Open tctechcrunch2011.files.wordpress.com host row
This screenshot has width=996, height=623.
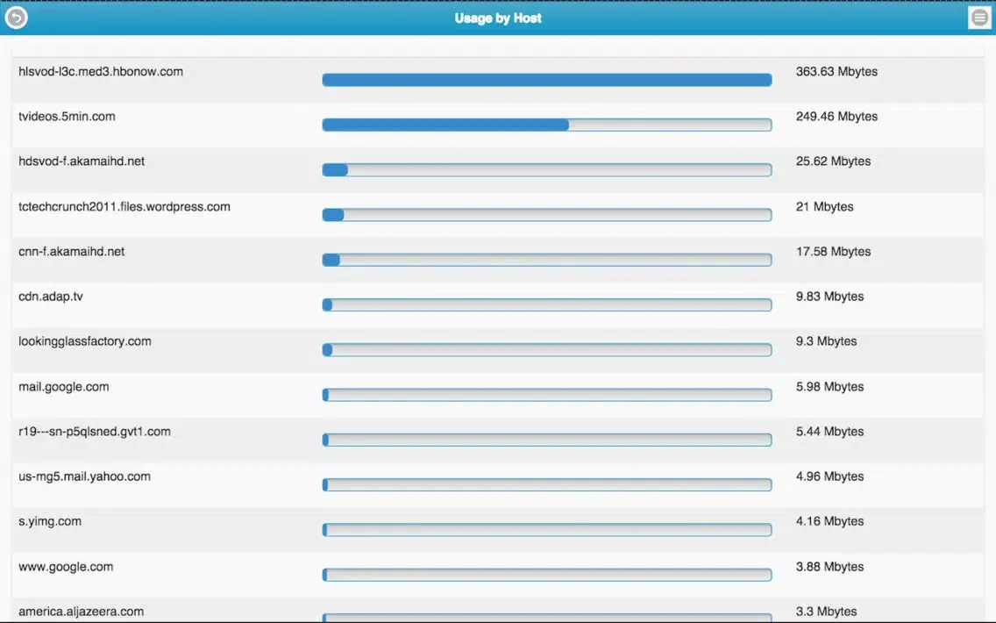125,207
